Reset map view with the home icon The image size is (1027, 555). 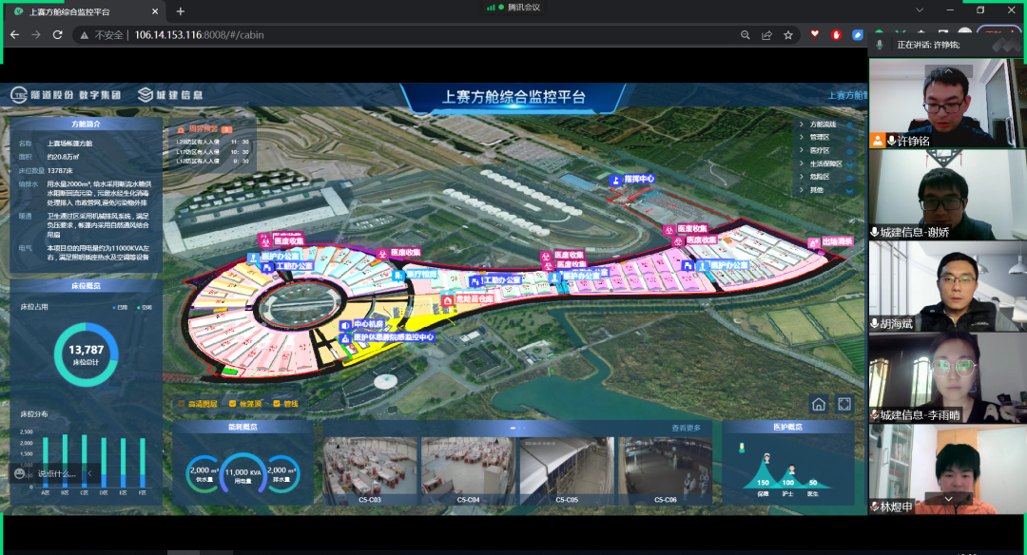[x=819, y=404]
